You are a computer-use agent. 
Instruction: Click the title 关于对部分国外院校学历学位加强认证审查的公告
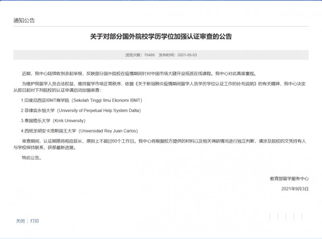(161, 37)
